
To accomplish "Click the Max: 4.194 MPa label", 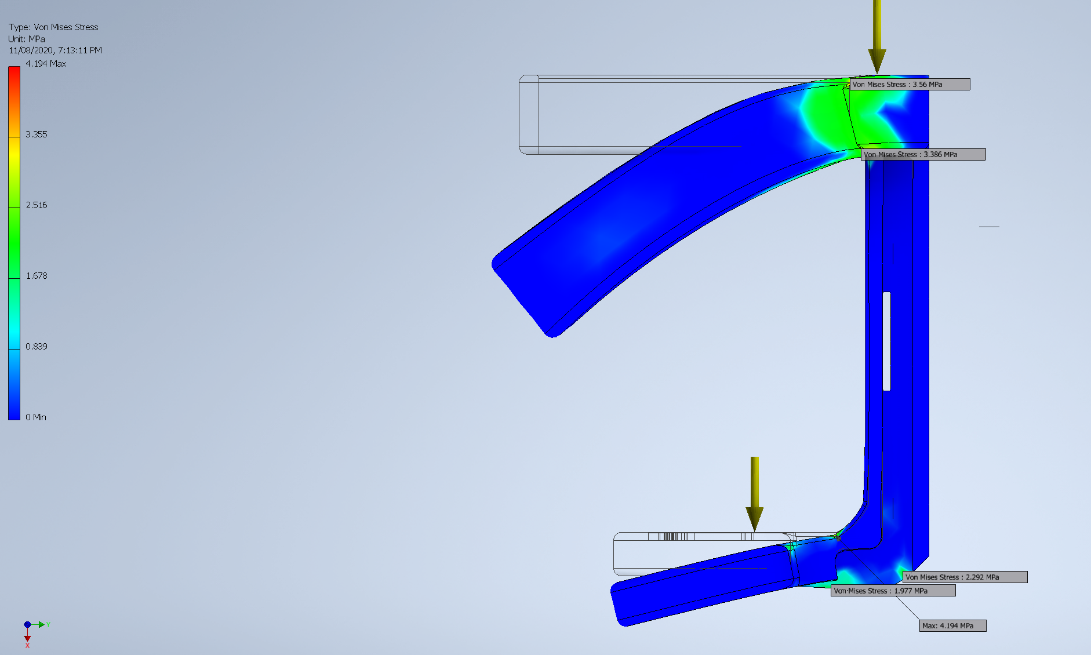I will pos(952,626).
